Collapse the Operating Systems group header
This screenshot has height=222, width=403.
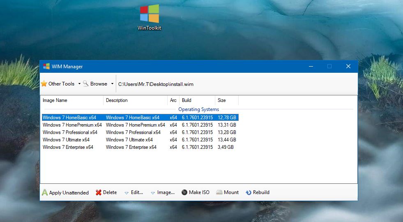pos(199,109)
